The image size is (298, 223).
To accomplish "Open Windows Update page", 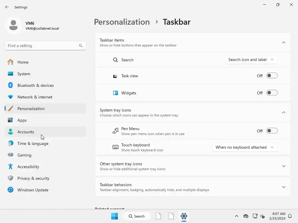I will [x=45, y=190].
